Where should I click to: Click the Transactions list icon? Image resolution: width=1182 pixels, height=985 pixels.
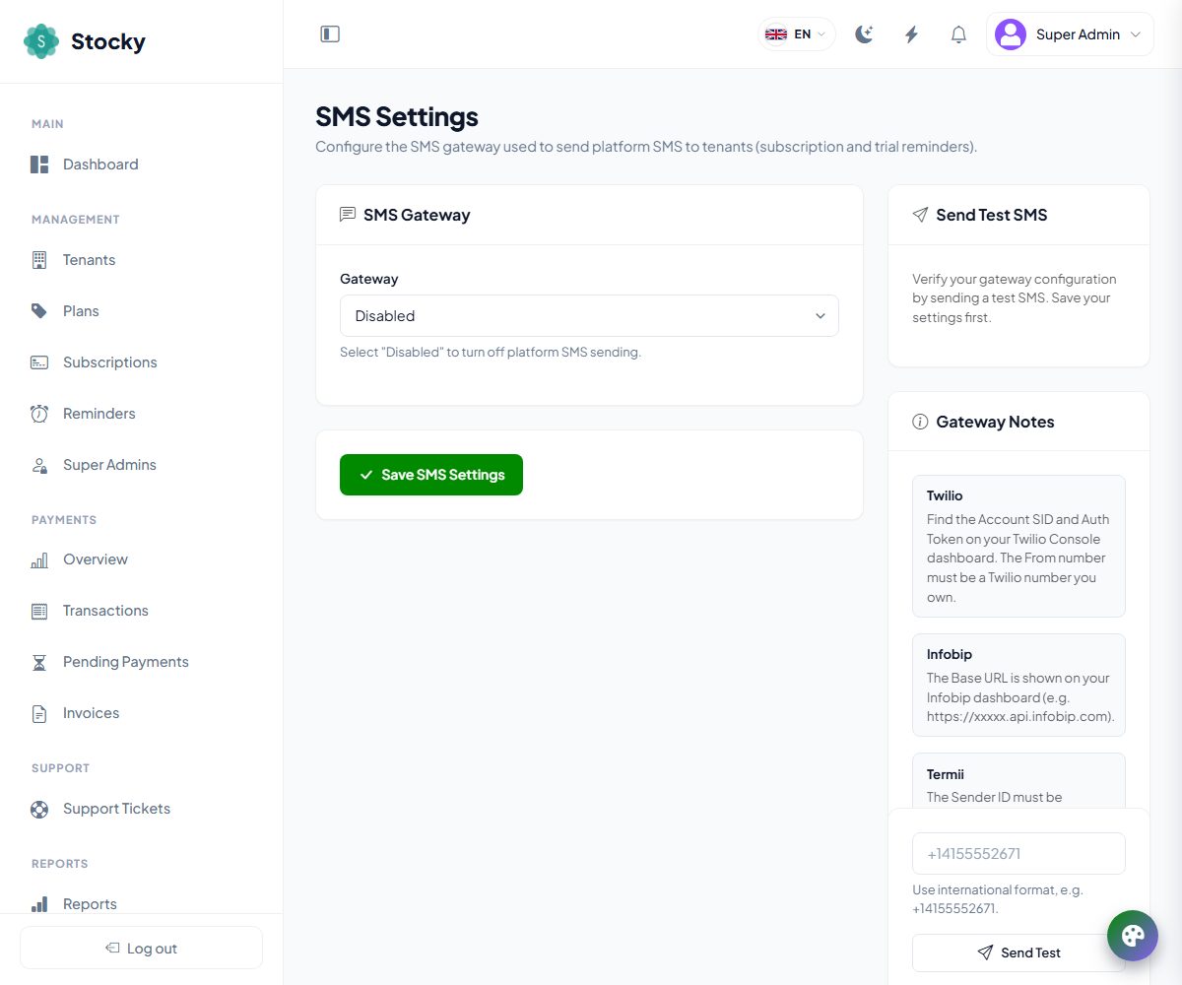tap(39, 611)
